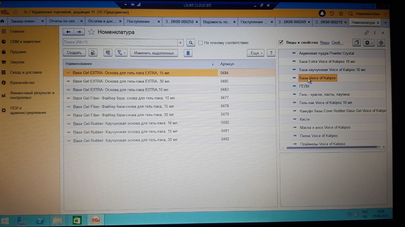
Task: Open the three-dots form menu
Action: [375, 33]
